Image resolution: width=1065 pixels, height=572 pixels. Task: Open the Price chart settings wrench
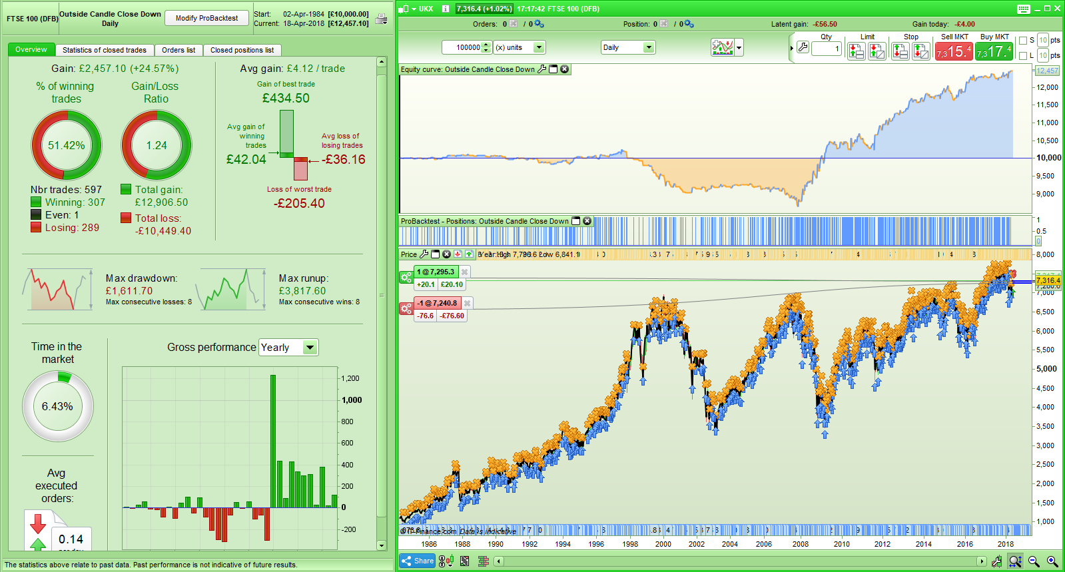click(424, 254)
